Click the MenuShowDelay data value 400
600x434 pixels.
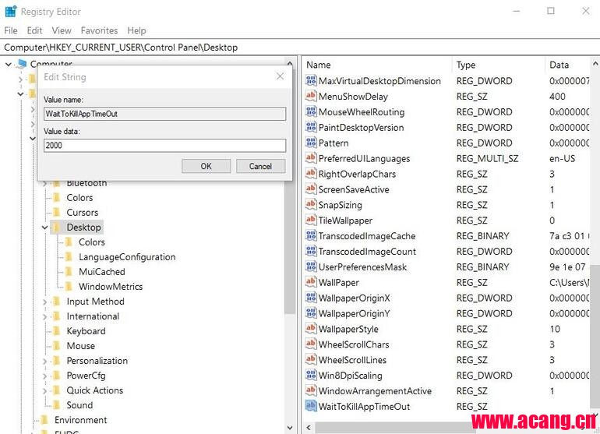[557, 97]
